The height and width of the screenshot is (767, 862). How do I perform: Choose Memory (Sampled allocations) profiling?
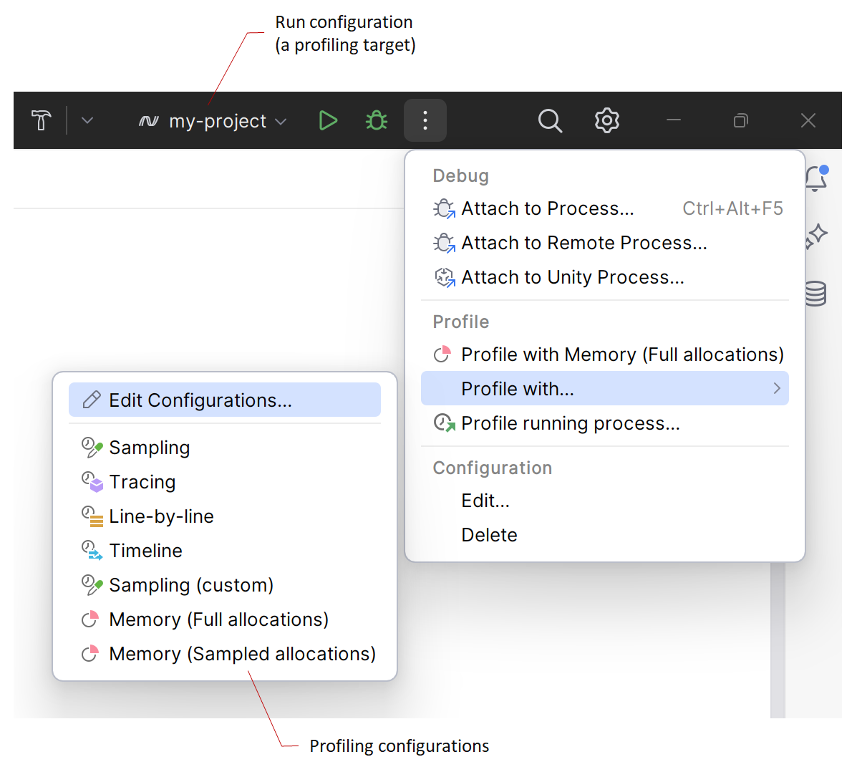[x=242, y=653]
